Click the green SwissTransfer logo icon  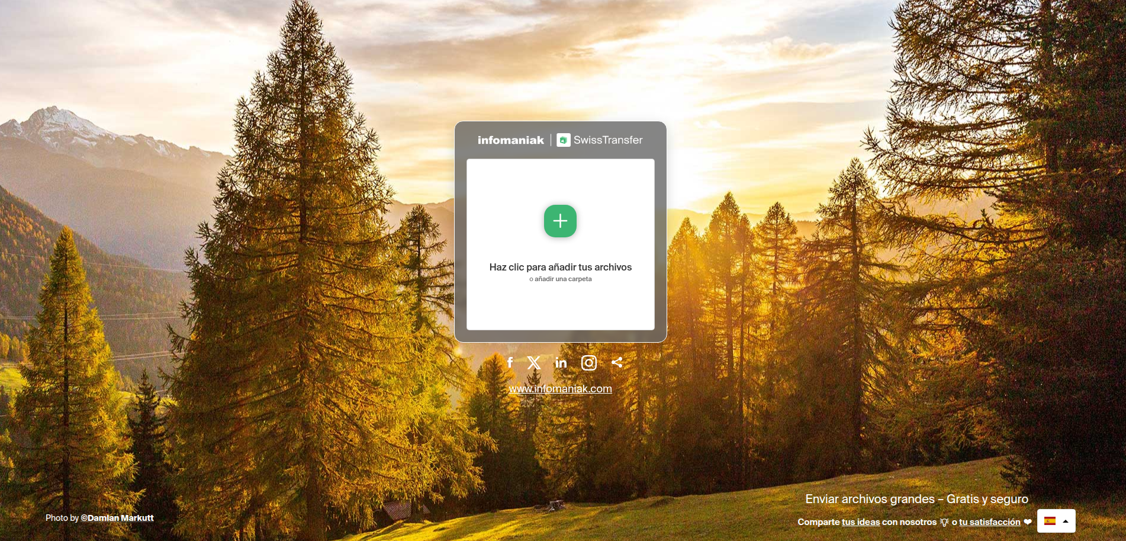point(563,140)
